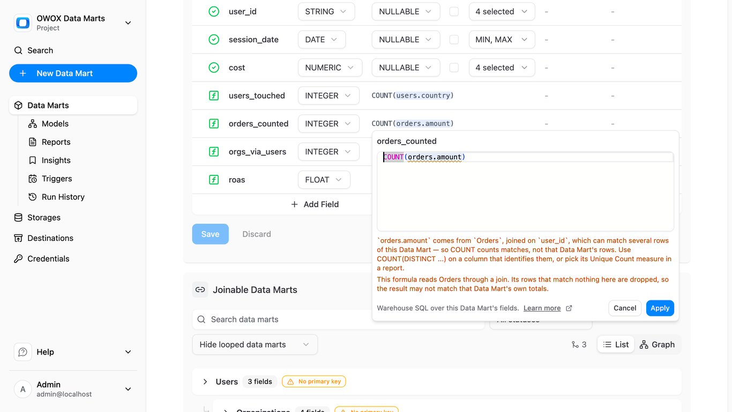Open the Reports page

coord(56,142)
